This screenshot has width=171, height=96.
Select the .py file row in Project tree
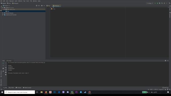tap(24, 11)
